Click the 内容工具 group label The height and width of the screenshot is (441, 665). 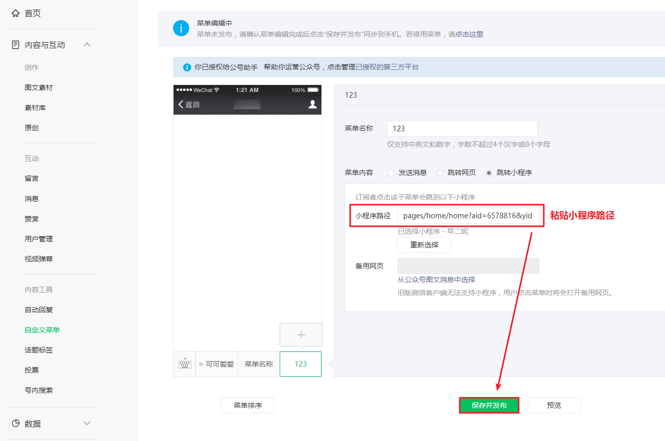coord(39,290)
